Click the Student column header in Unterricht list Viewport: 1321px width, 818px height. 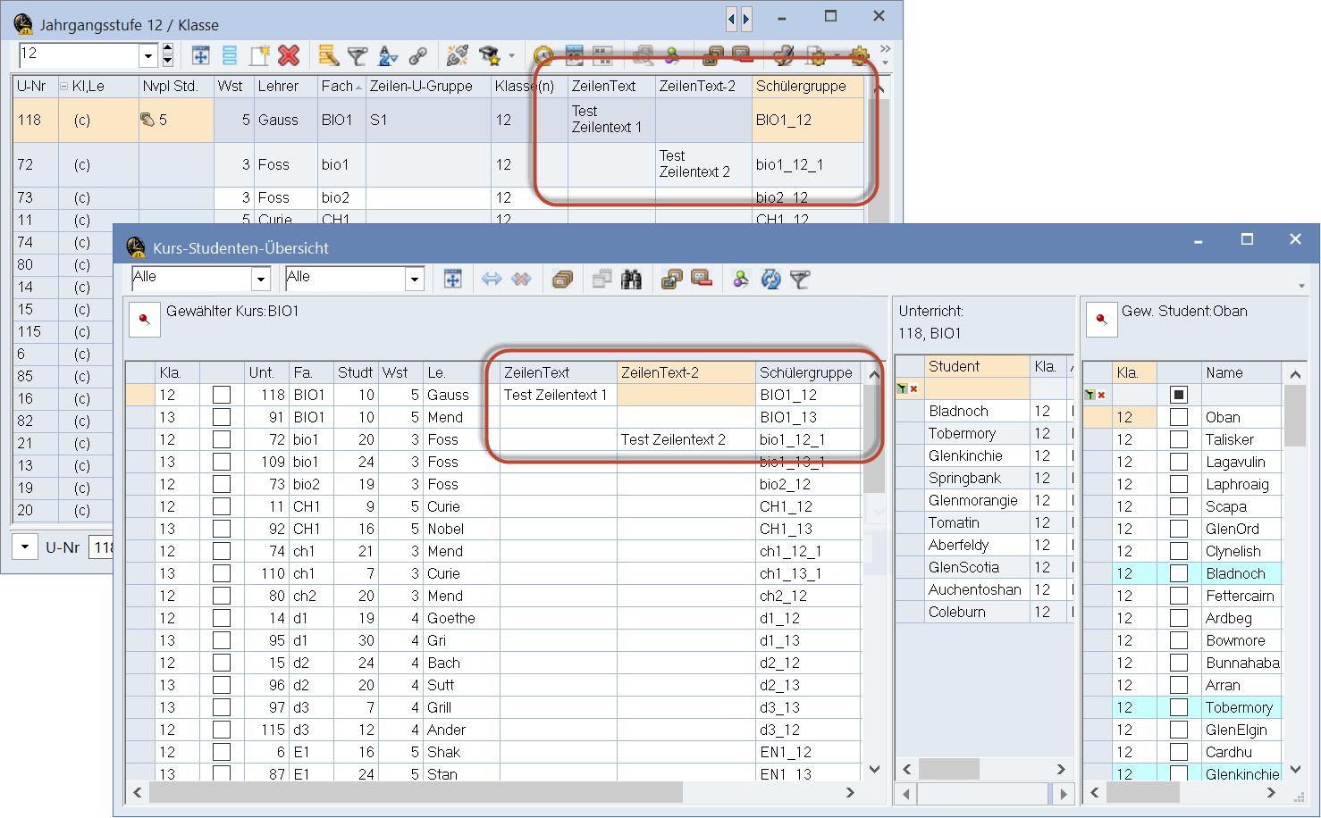[977, 366]
